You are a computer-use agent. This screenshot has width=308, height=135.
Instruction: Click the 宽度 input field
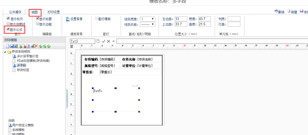(x=204, y=19)
